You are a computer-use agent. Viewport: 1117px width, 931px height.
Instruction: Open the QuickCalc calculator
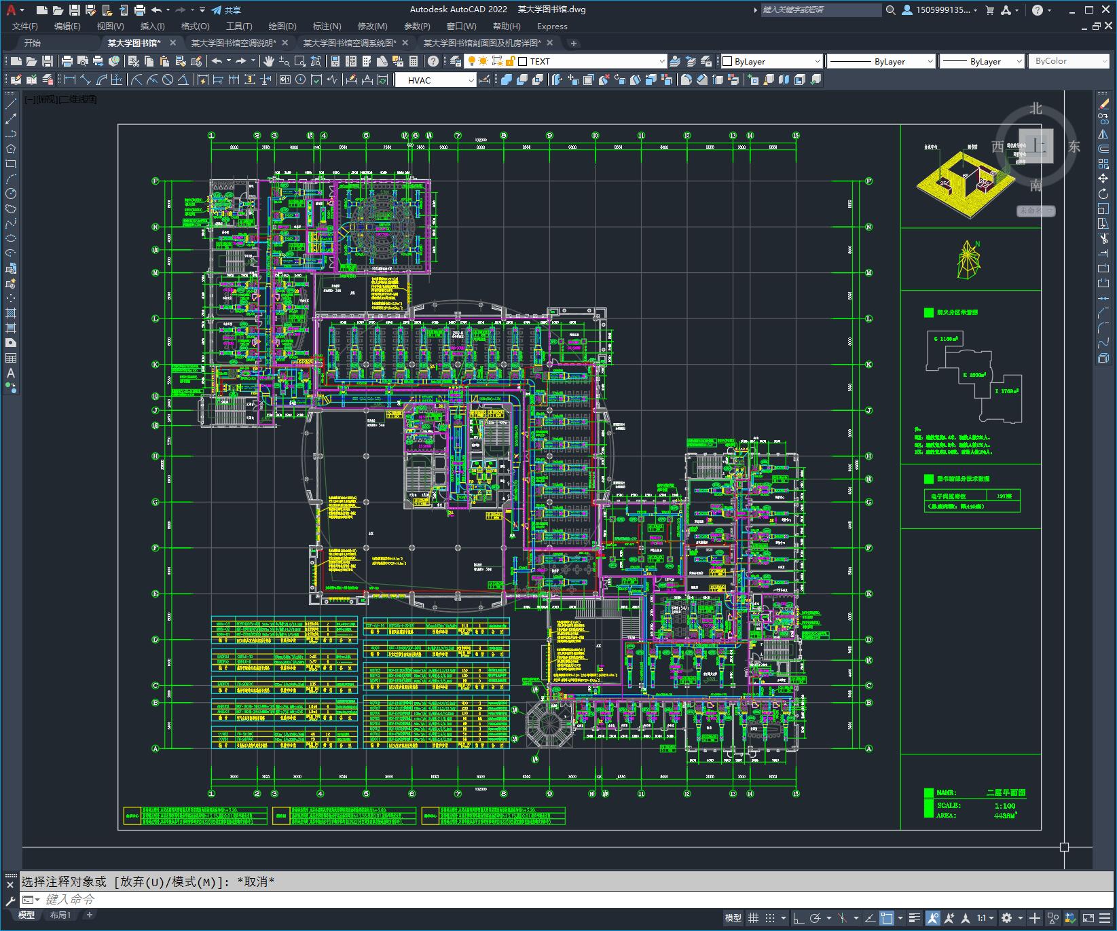(414, 61)
